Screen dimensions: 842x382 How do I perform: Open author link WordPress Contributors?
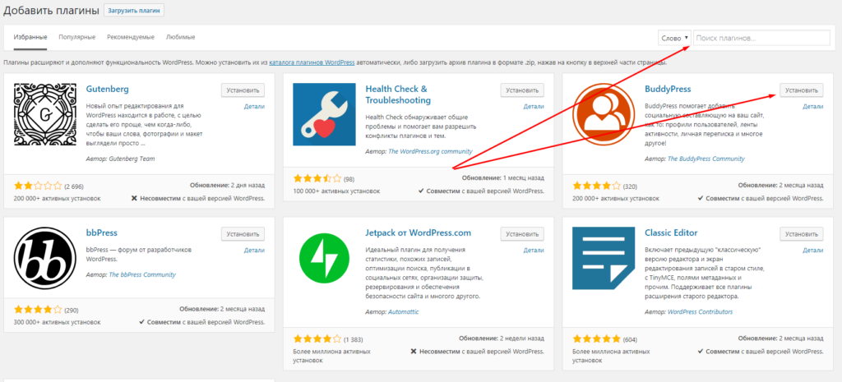coord(701,311)
